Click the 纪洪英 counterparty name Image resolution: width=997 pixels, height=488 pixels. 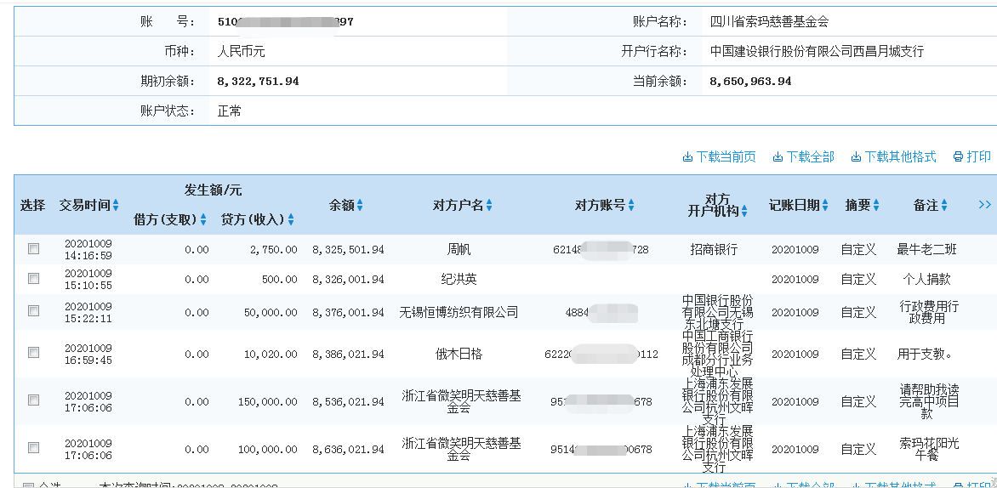coord(459,279)
